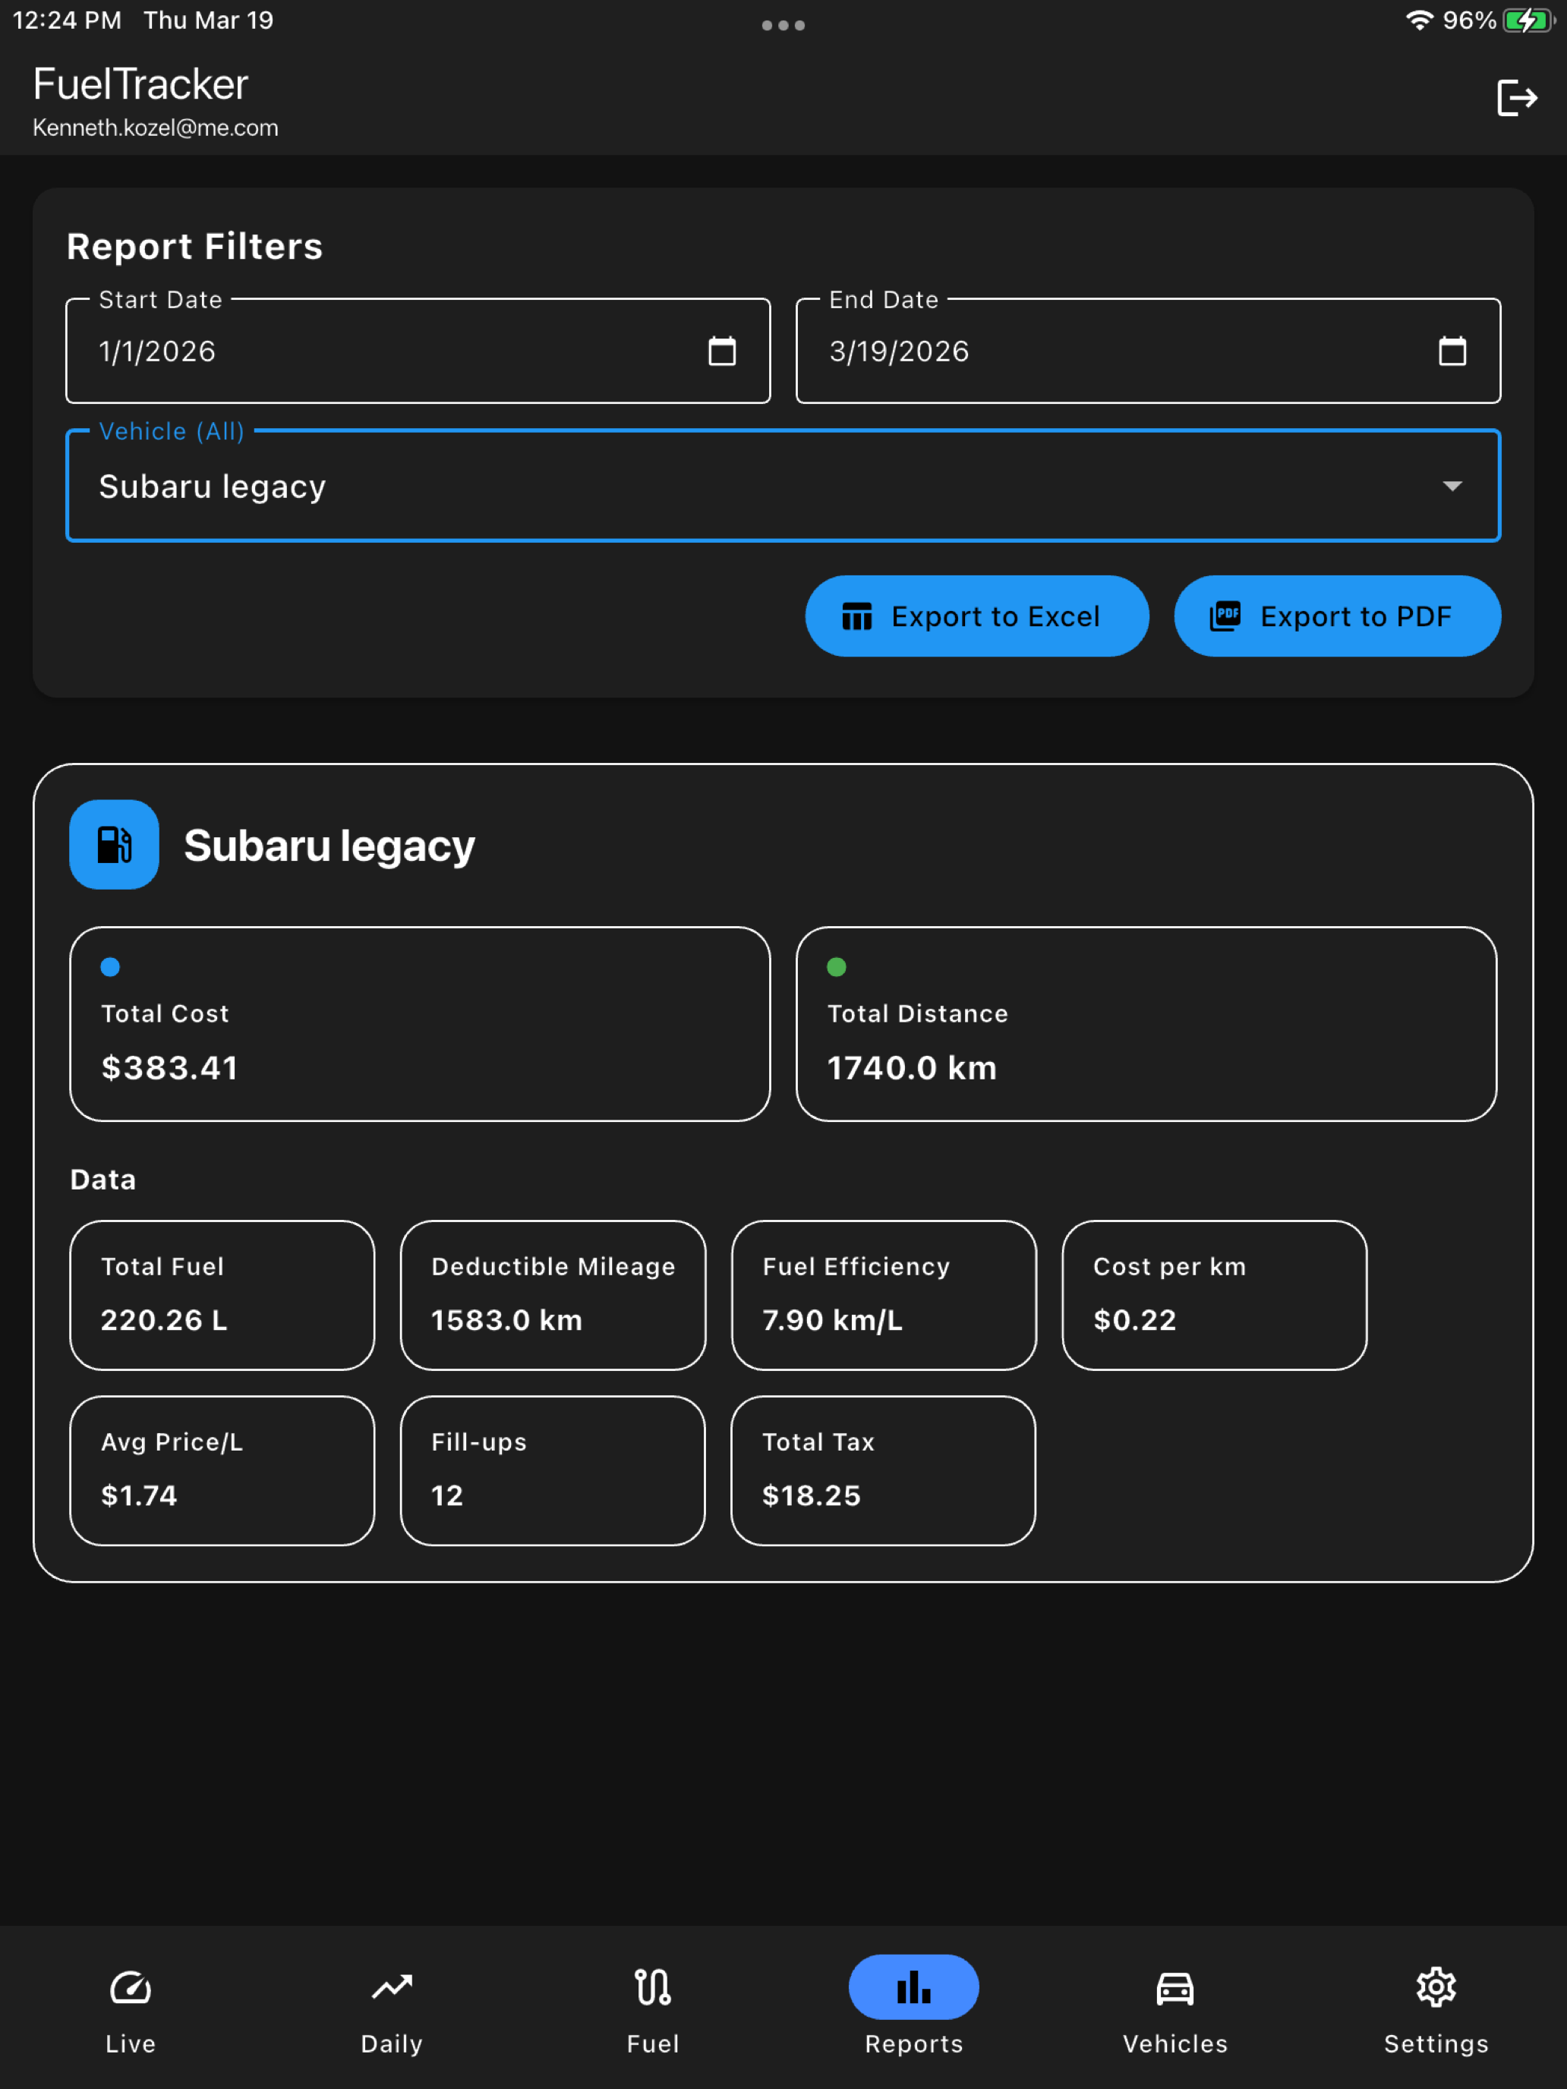Click the Cost per km $0.22 card
The height and width of the screenshot is (2089, 1567).
(1214, 1295)
